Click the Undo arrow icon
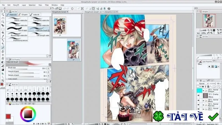 tap(64, 9)
